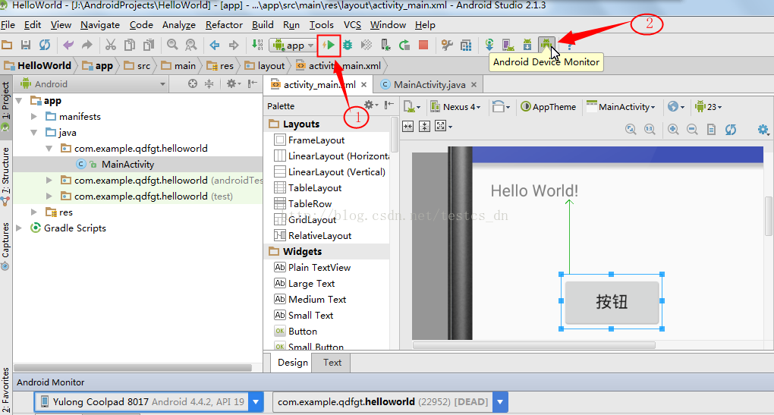
Task: Click the Zoom to Fit preview icon
Action: point(631,129)
